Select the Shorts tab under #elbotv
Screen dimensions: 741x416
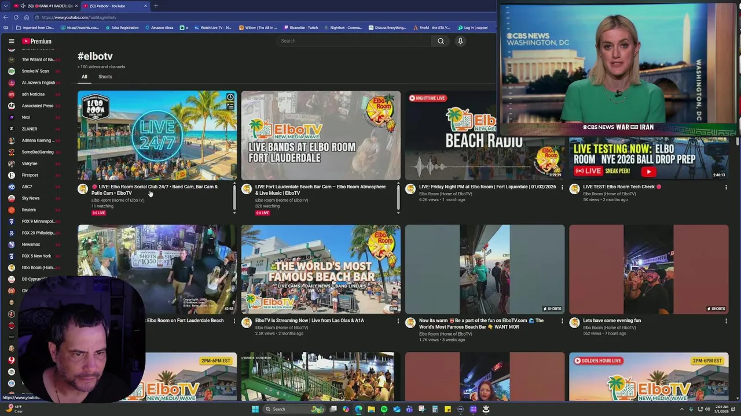(x=105, y=77)
